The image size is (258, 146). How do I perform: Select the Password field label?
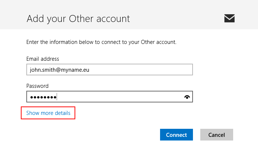37,86
